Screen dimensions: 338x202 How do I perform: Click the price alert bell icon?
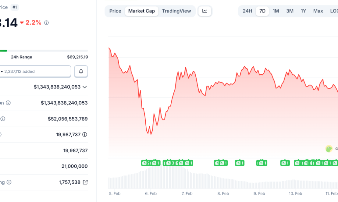pyautogui.click(x=81, y=71)
